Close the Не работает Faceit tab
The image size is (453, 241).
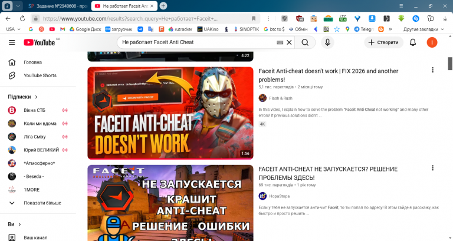click(152, 6)
